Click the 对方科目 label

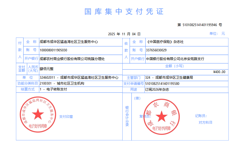205,122
